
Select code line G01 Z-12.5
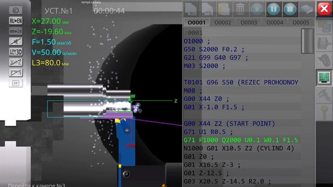pos(206,173)
